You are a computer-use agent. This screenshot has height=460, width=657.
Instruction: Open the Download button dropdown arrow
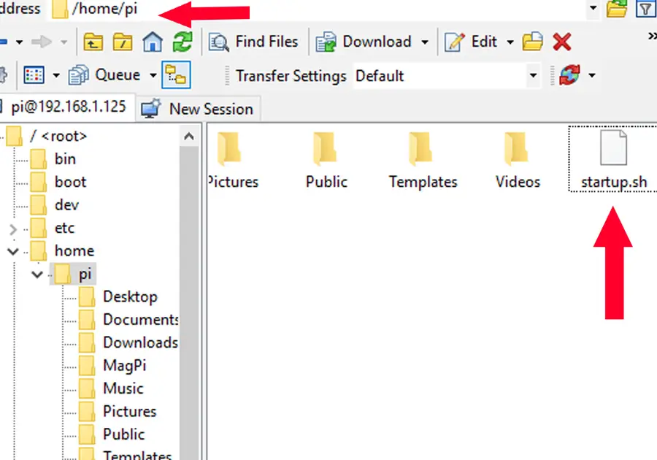click(425, 42)
